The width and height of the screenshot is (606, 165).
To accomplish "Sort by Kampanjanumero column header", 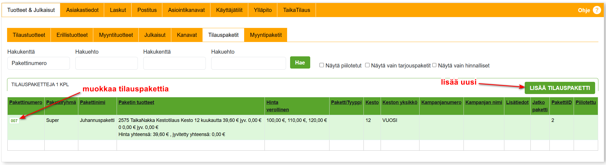I will pyautogui.click(x=441, y=102).
